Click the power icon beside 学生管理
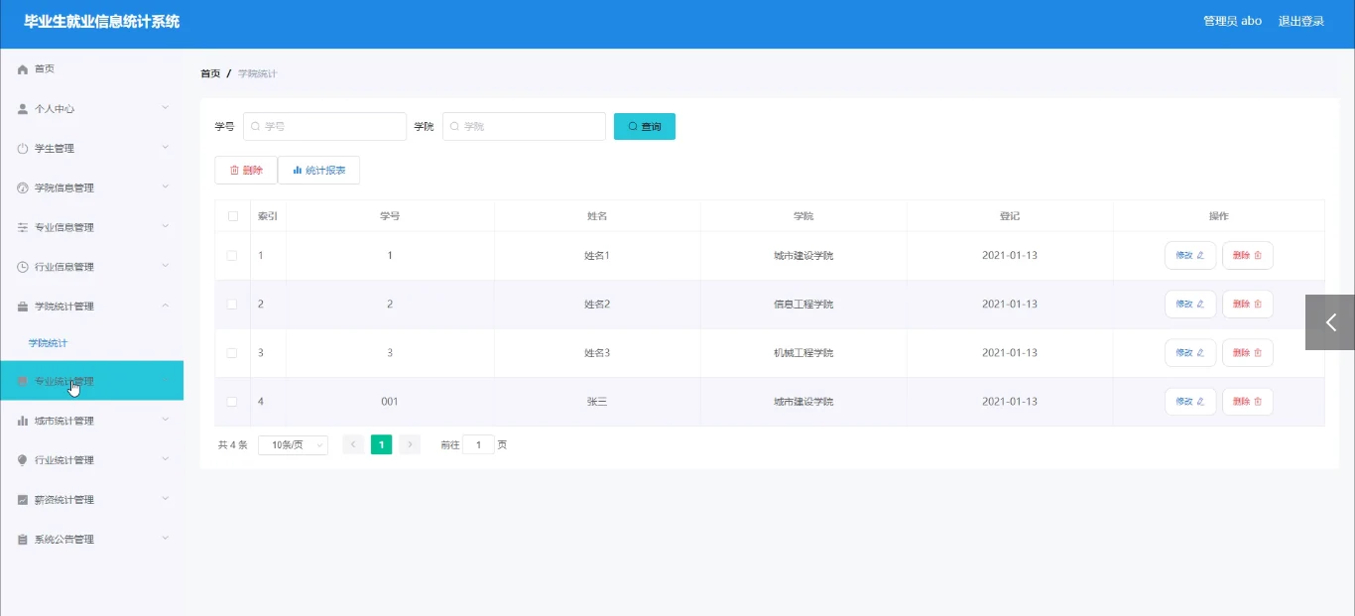Image resolution: width=1355 pixels, height=616 pixels. (23, 149)
